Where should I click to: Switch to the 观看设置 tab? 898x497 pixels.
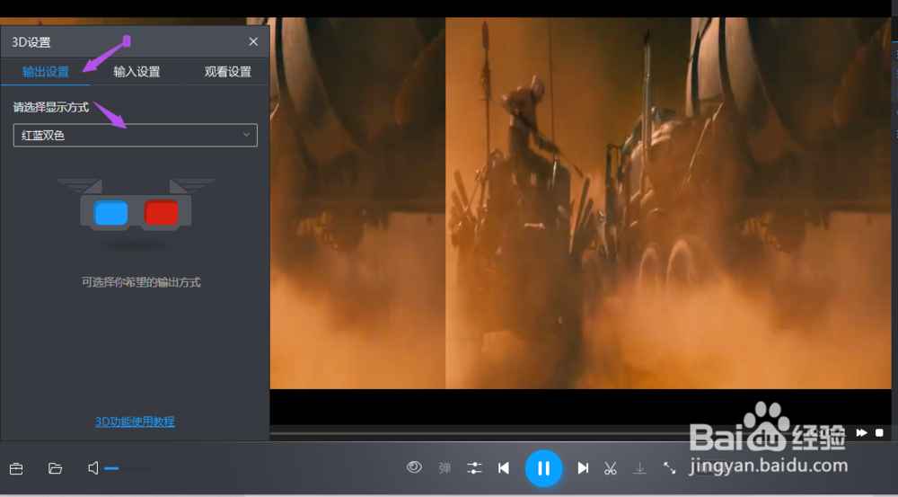227,72
